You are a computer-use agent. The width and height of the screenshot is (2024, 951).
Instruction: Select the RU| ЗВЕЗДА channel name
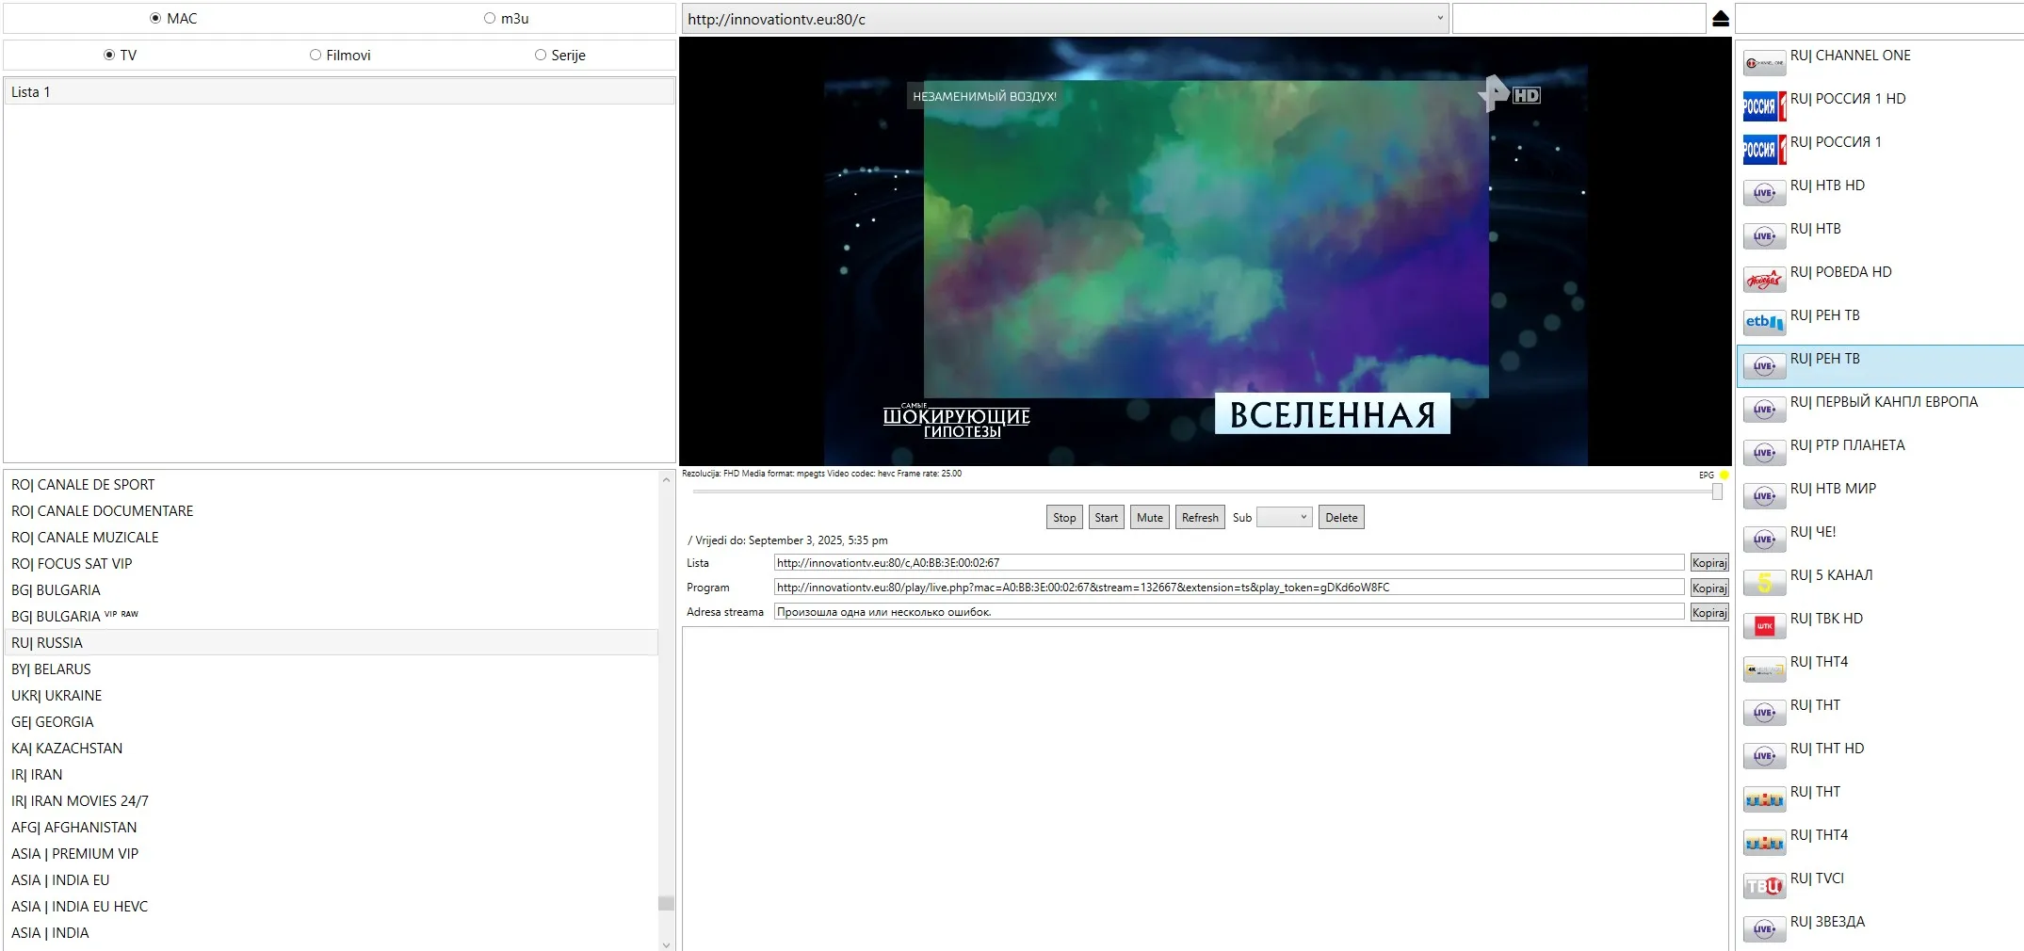pyautogui.click(x=1827, y=922)
